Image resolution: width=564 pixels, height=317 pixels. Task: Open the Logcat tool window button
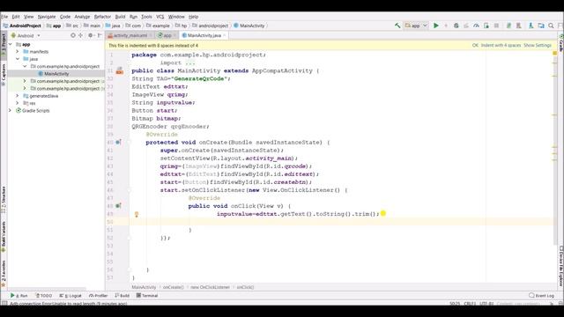point(70,296)
